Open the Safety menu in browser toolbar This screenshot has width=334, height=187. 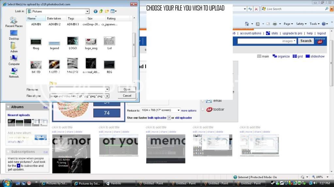301,24
